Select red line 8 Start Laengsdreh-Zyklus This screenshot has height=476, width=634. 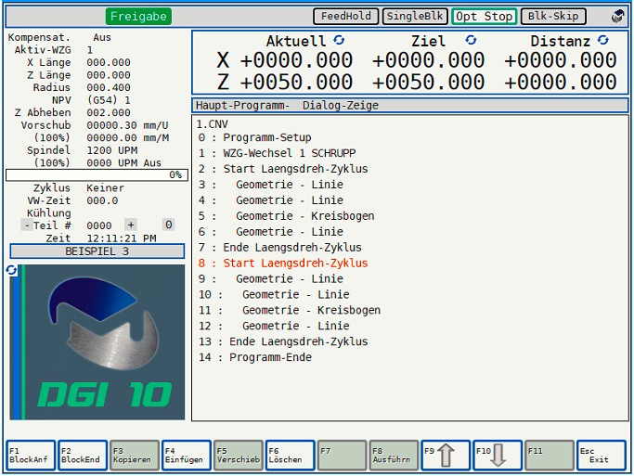click(283, 264)
